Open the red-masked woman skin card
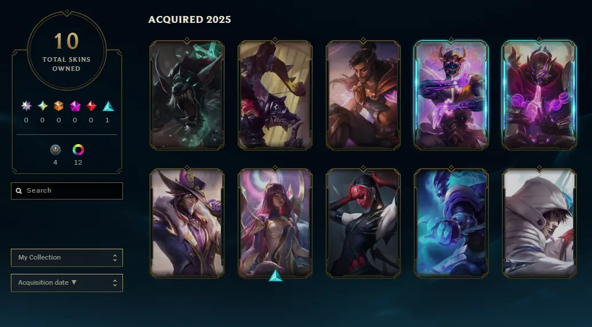 click(x=363, y=223)
